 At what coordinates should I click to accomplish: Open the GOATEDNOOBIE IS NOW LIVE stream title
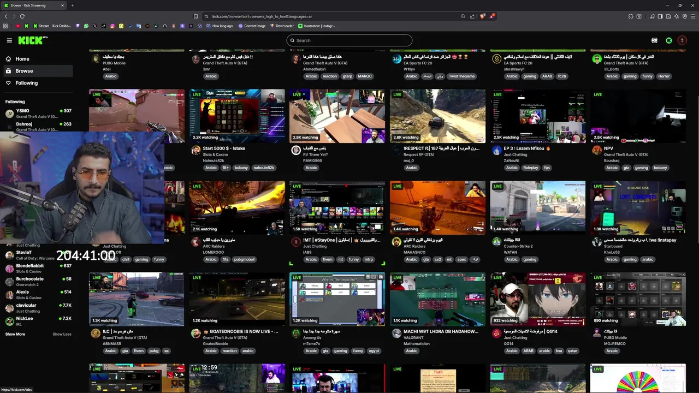[240, 331]
